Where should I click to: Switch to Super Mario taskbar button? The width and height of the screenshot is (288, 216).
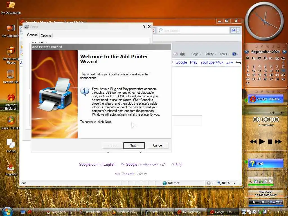click(x=92, y=212)
